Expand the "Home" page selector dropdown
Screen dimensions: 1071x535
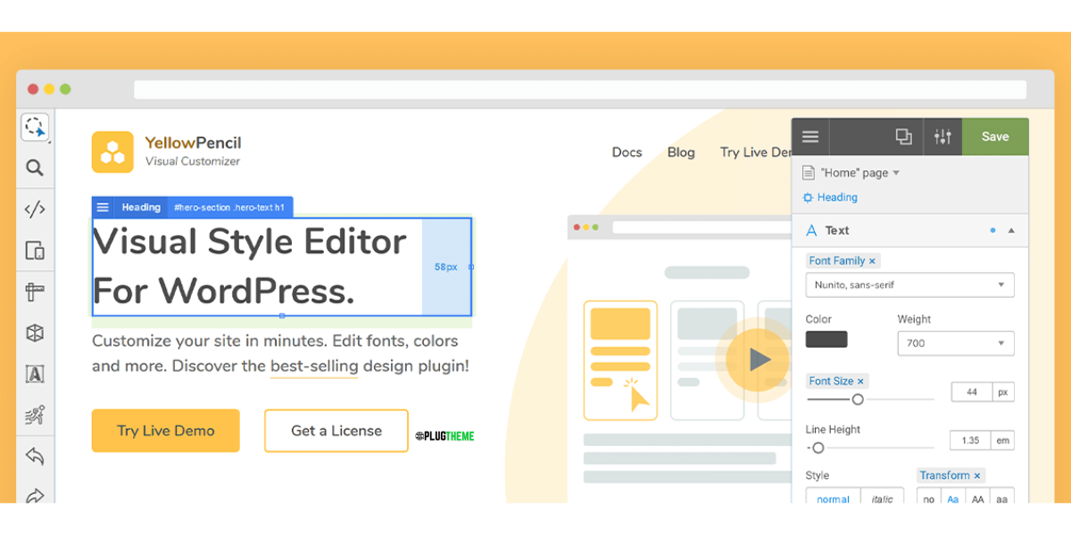pos(859,173)
